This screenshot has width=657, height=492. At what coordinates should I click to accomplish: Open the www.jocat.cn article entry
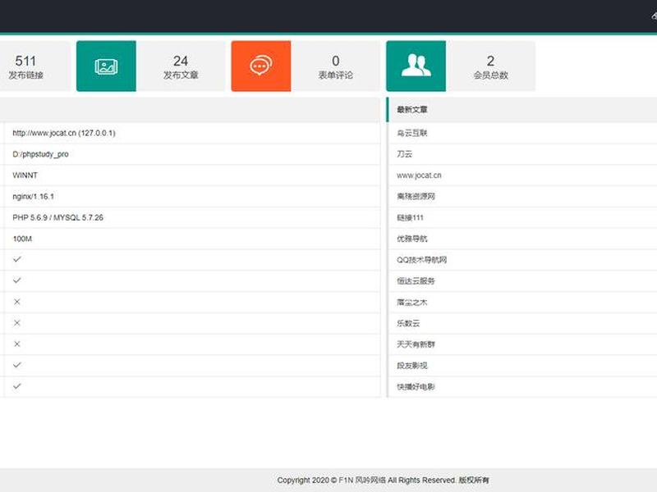419,175
